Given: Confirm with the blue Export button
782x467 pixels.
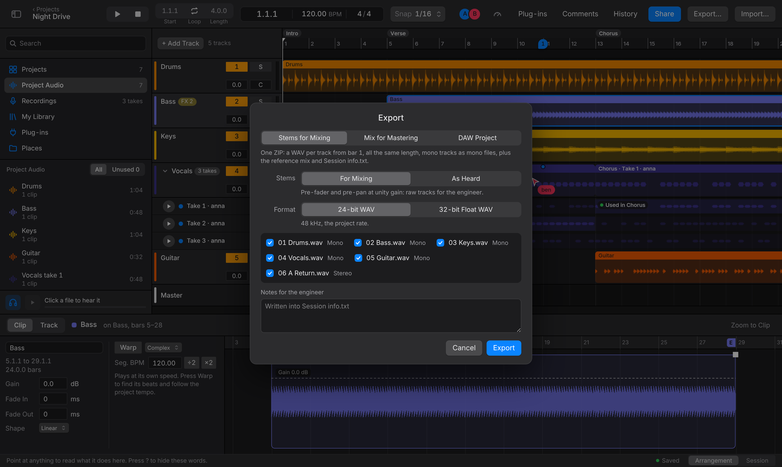Looking at the screenshot, I should [503, 348].
